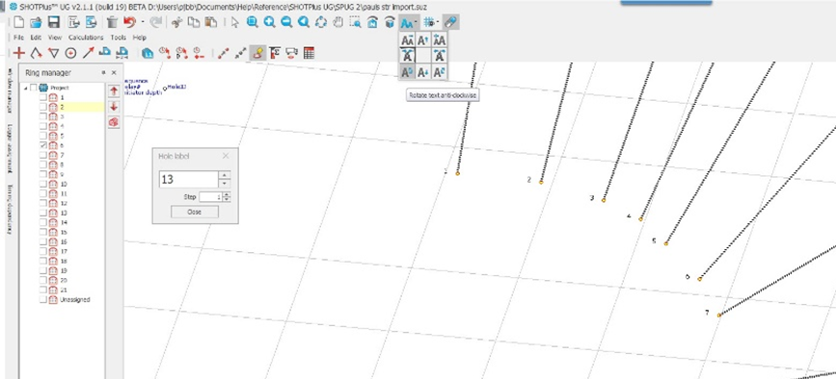The width and height of the screenshot is (836, 379).
Task: Click the hole marker labeled 5
Action: (x=666, y=243)
